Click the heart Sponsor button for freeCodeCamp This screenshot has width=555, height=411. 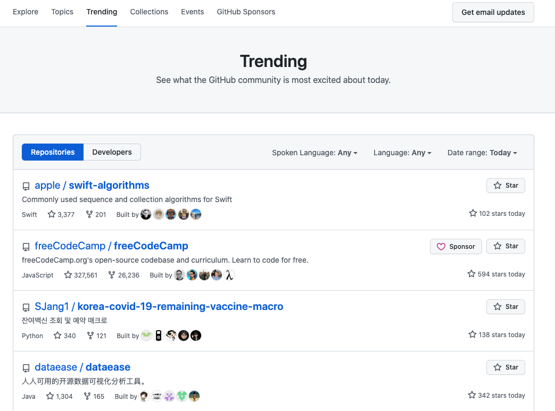point(456,247)
